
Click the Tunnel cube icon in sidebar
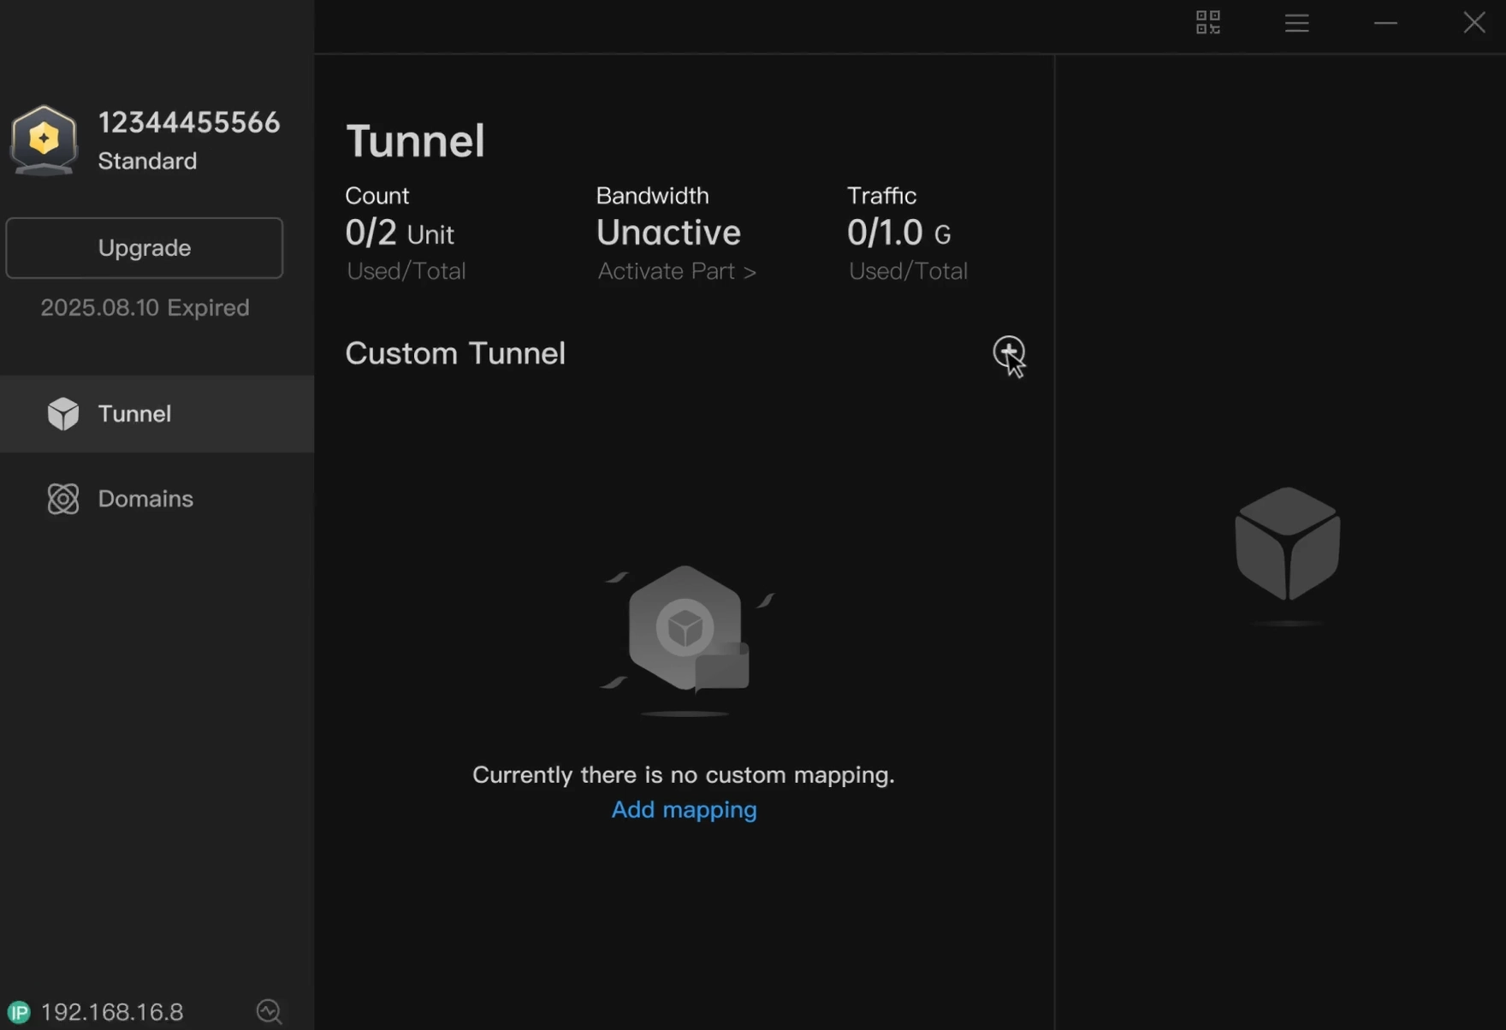click(x=63, y=414)
